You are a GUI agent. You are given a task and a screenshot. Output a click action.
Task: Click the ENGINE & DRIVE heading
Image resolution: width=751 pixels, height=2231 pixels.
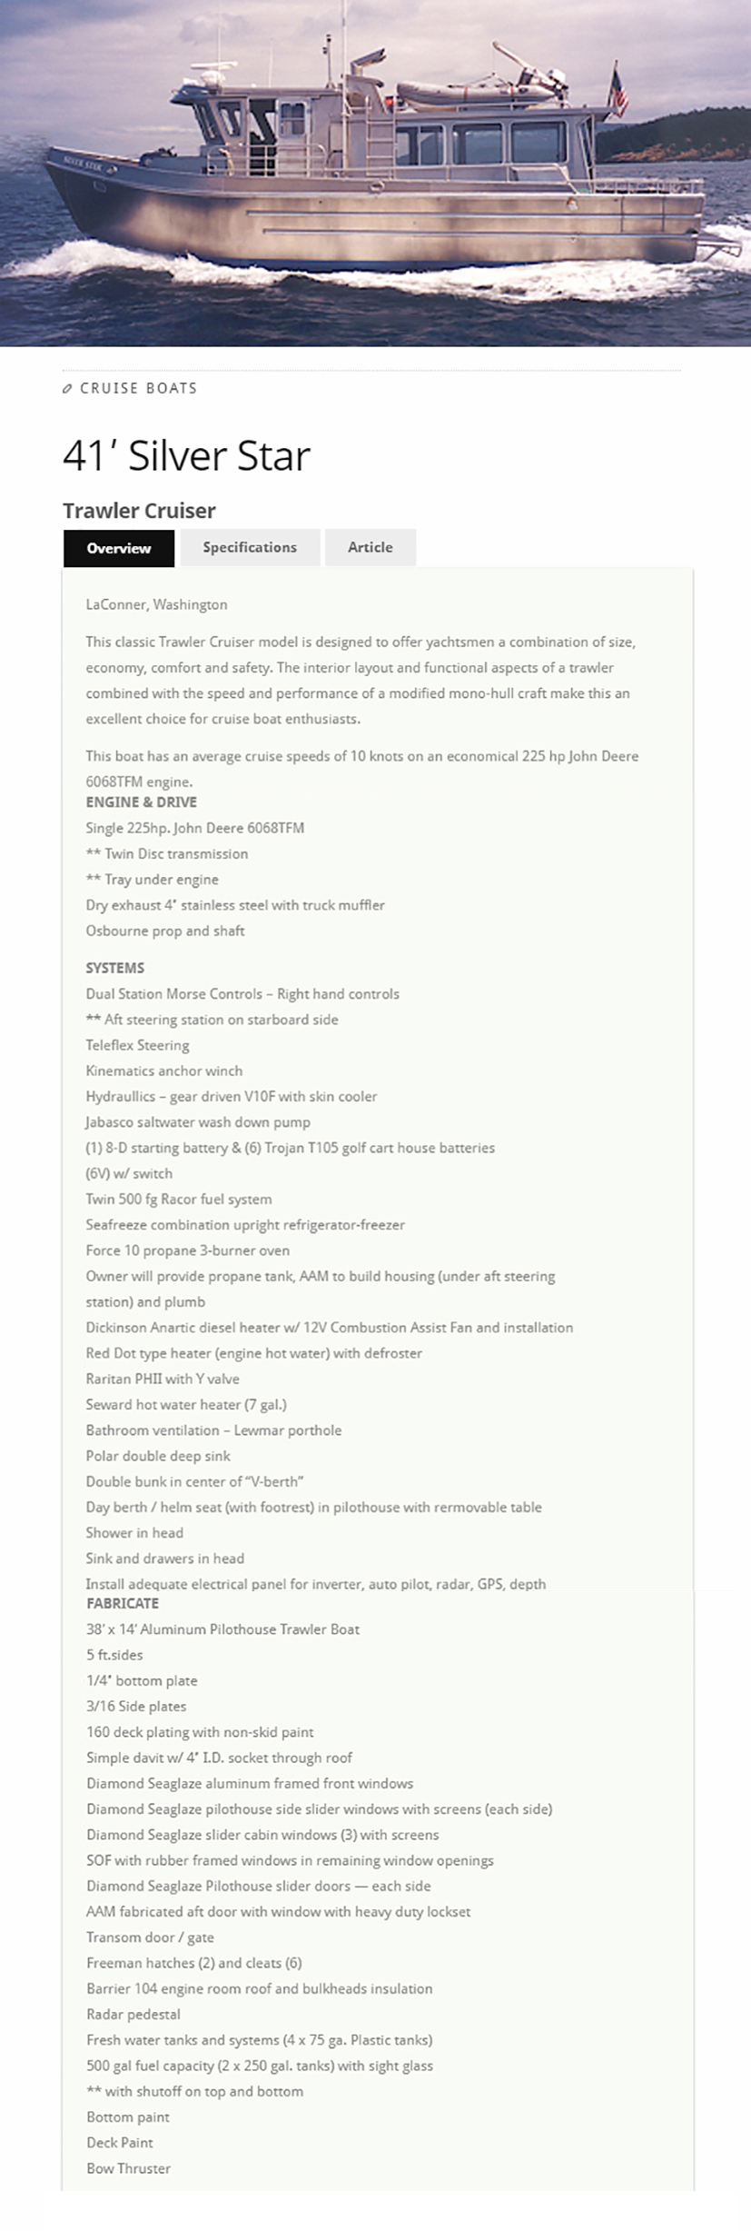click(141, 802)
